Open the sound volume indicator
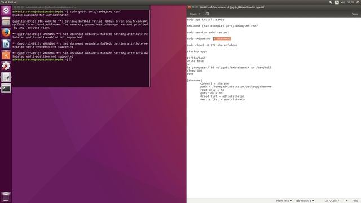Screen dimensions: 361x203 click(343, 2)
